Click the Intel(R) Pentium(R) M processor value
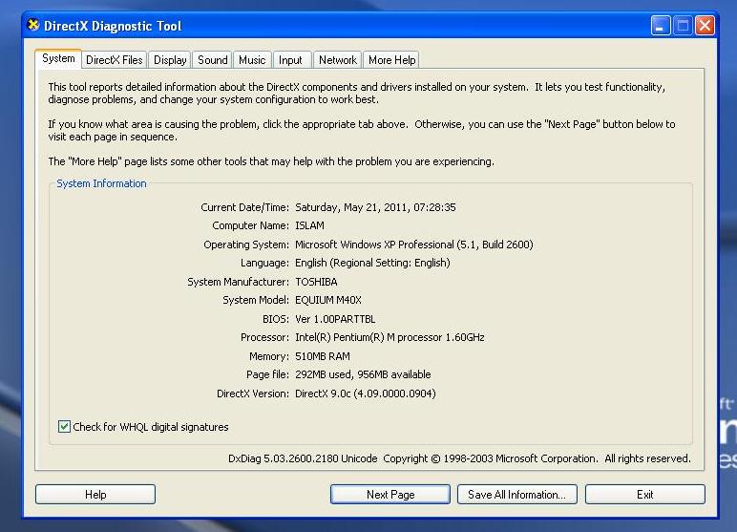 (390, 337)
